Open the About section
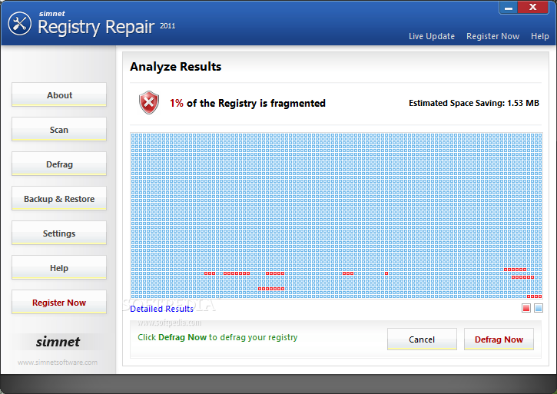 (59, 94)
